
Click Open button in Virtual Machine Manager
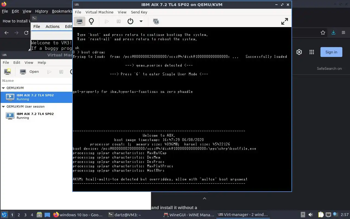[30, 72]
